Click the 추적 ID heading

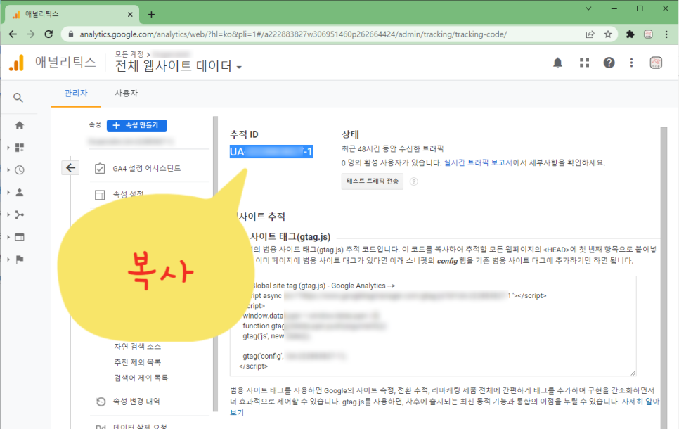point(244,134)
